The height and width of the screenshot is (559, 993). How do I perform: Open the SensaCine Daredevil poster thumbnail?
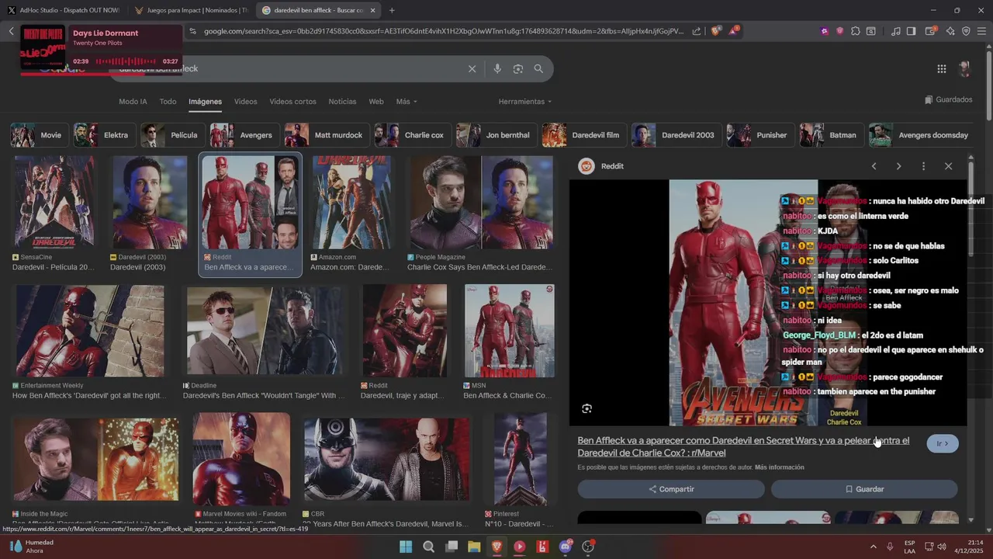pyautogui.click(x=55, y=202)
